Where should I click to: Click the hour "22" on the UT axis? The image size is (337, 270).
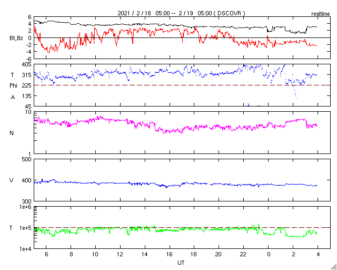[x=244, y=255]
